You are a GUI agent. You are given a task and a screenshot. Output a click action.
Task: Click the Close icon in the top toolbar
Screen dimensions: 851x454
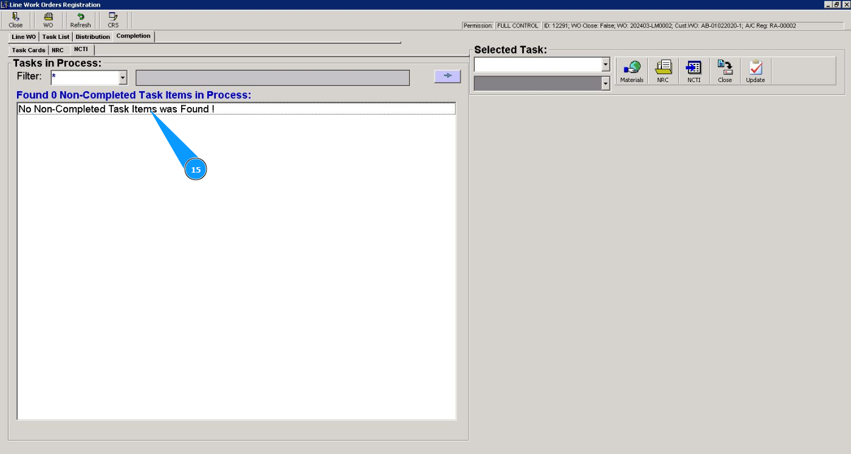pyautogui.click(x=16, y=20)
